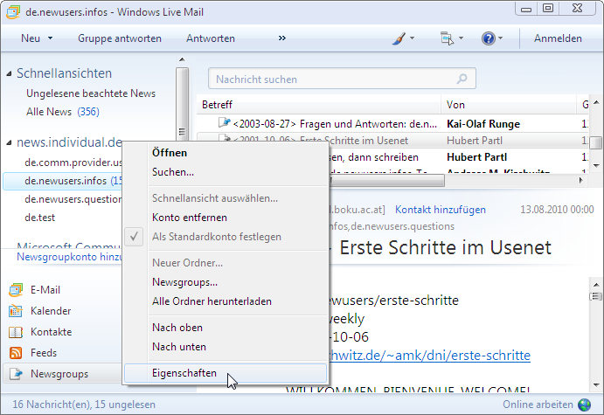Select Konto entfernen menu entry
Viewport: 604px width, 415px height.
(x=226, y=218)
